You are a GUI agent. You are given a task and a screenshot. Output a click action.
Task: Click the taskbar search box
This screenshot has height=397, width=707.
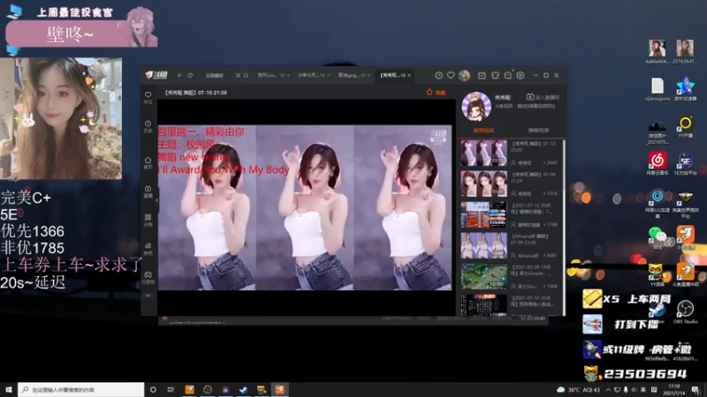point(81,389)
